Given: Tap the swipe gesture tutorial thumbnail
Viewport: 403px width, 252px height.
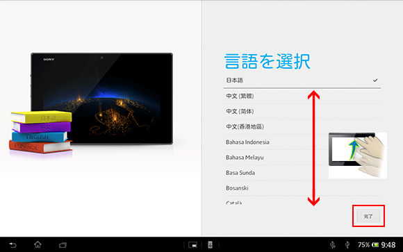Looking at the screenshot, I should [358, 156].
